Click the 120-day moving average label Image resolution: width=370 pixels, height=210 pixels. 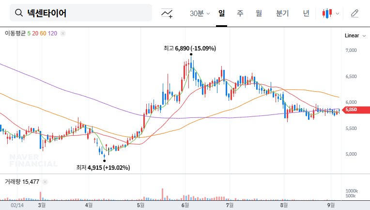point(53,33)
